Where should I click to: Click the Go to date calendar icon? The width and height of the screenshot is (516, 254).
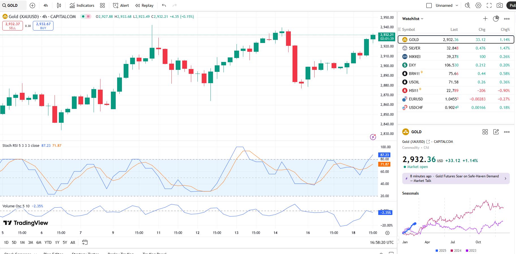[85, 242]
